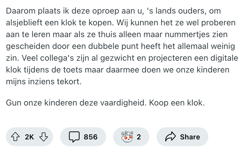244x155 pixels.
Task: Click the Share label text
Action: pyautogui.click(x=190, y=137)
